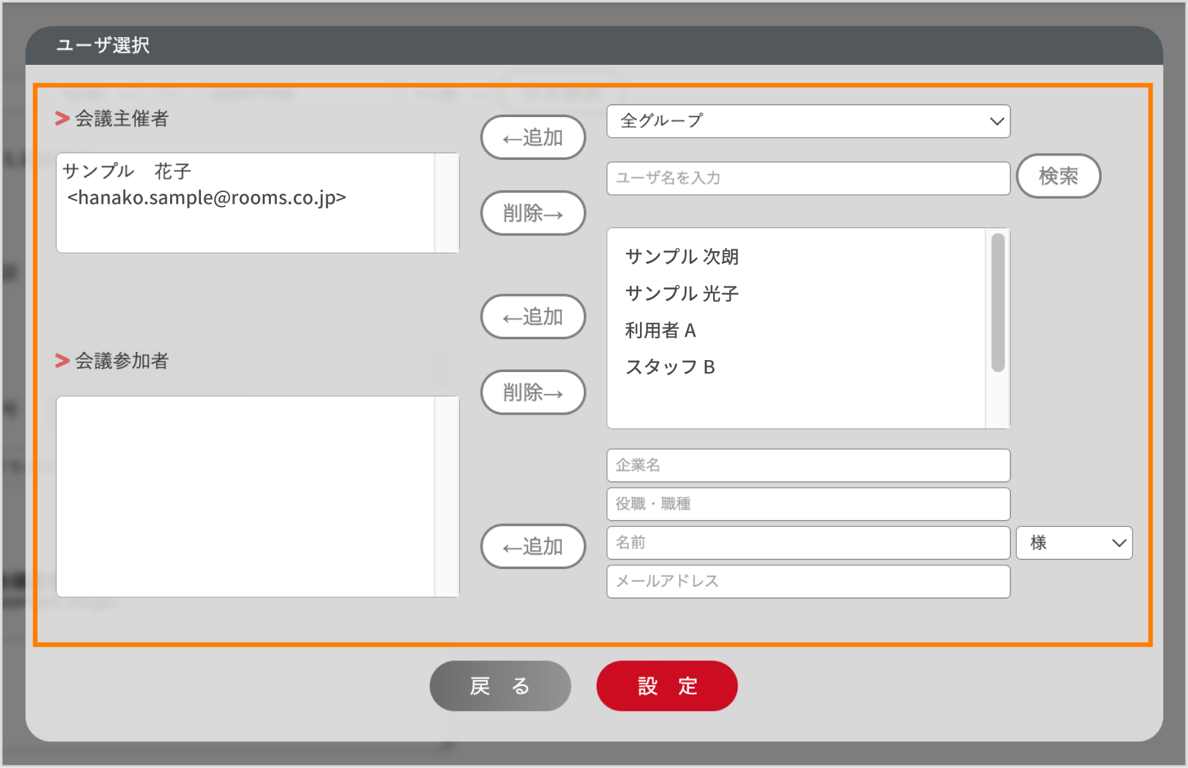1188x768 pixels.
Task: Select 利用者 A in the user list
Action: [660, 330]
